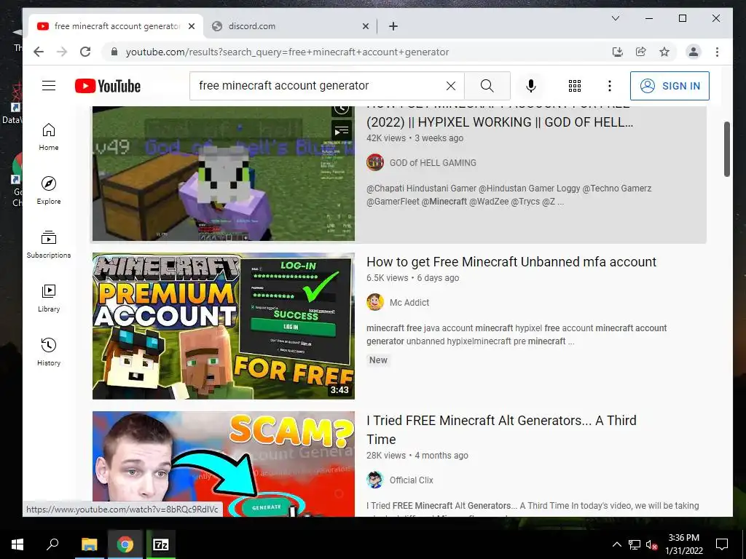Start voice search with the microphone
This screenshot has height=559, width=746.
click(x=531, y=86)
